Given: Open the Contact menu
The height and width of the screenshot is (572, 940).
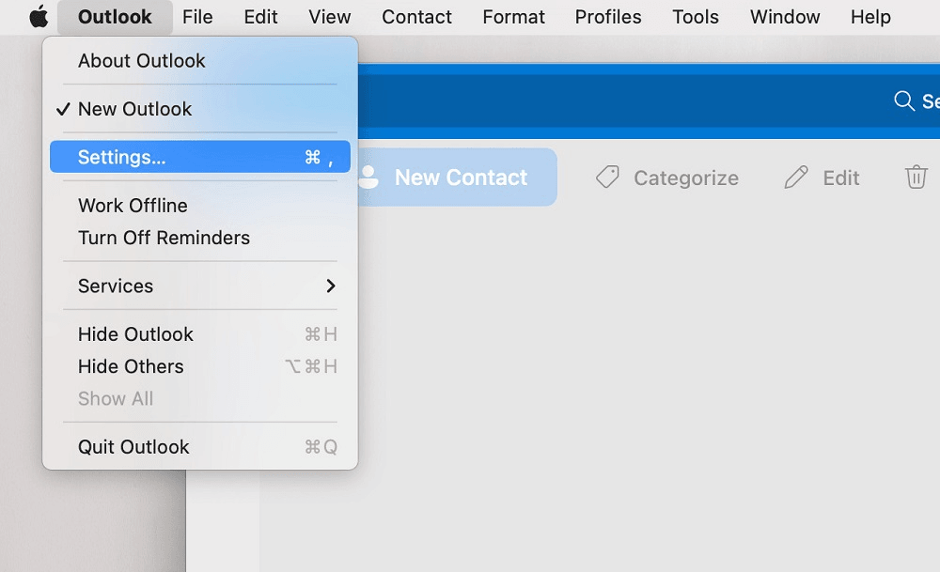Looking at the screenshot, I should click(x=416, y=16).
